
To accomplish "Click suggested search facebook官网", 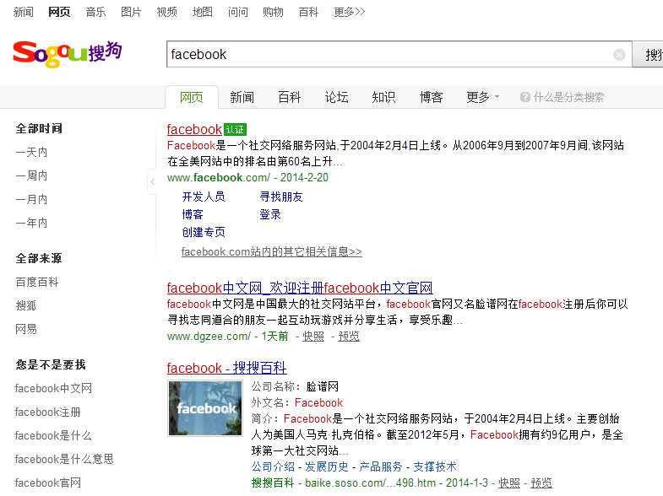I will pos(47,483).
